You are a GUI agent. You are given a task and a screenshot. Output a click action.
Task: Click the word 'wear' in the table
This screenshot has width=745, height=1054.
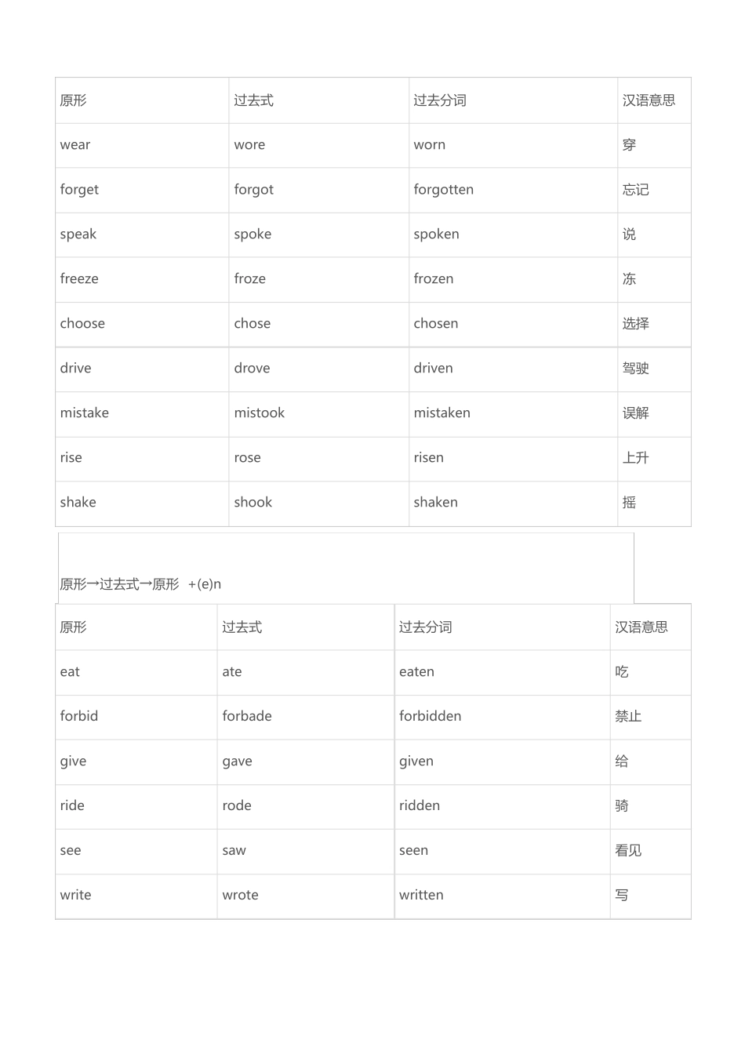tap(75, 145)
